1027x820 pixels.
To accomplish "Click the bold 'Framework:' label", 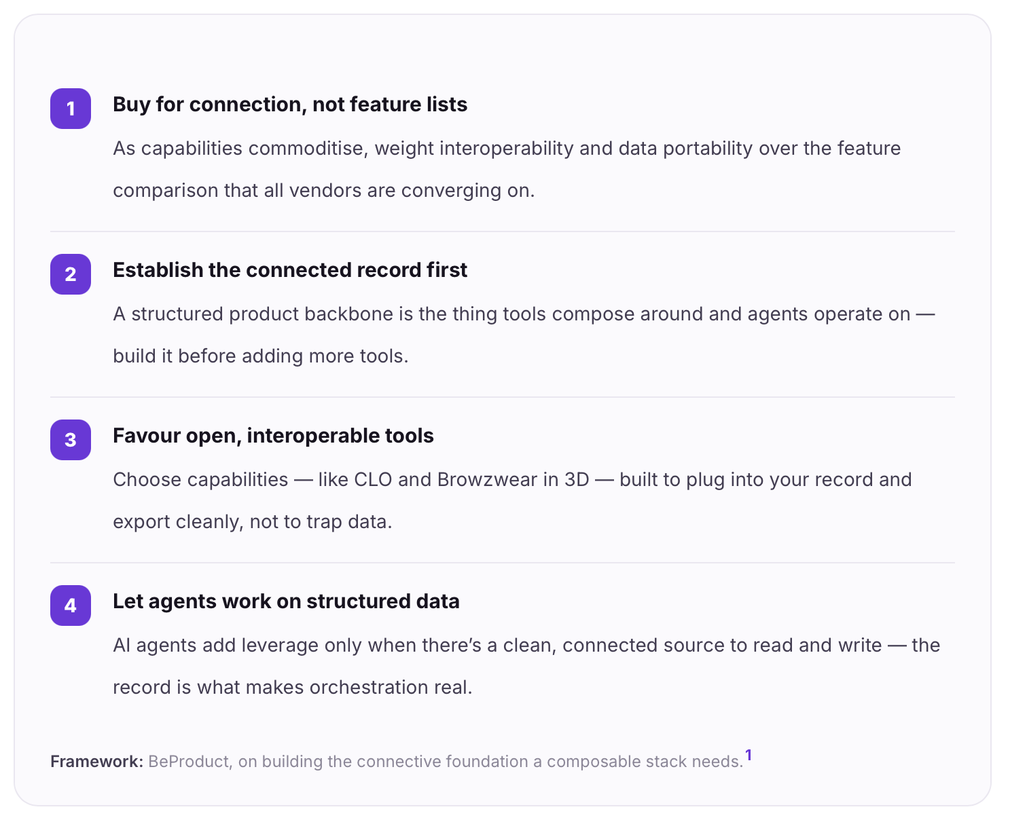I will 96,762.
